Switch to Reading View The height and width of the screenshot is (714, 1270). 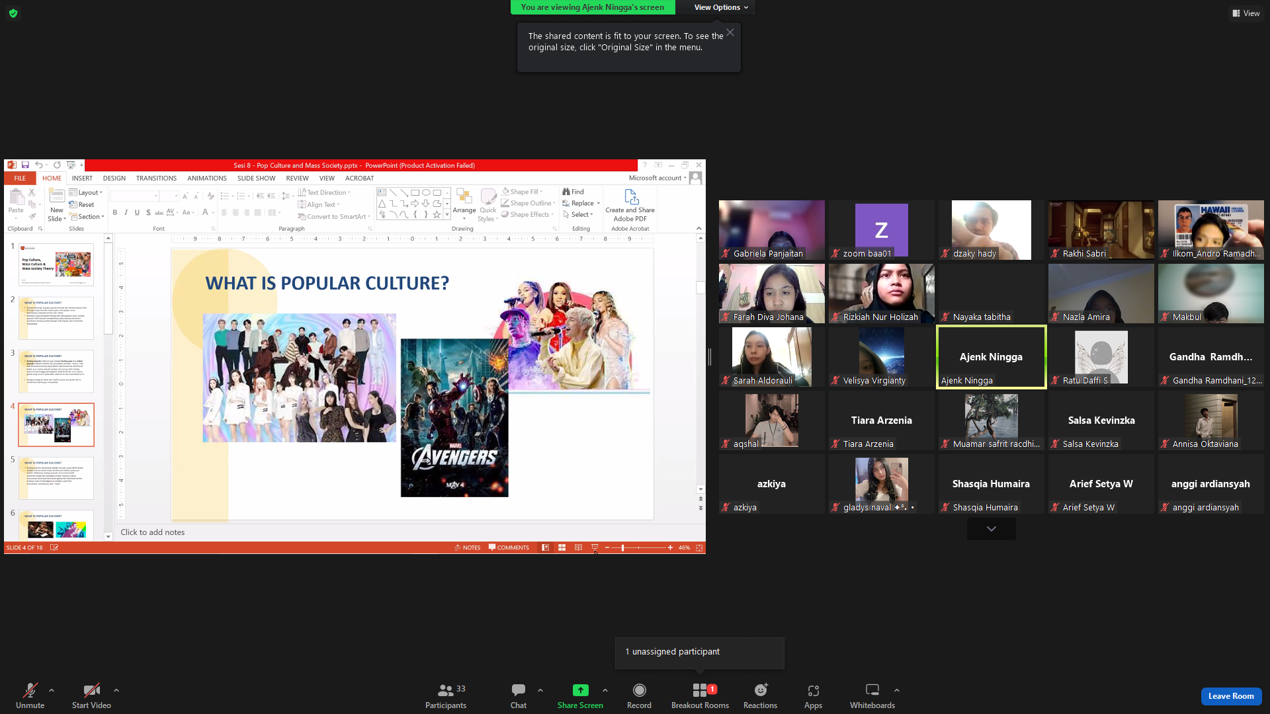point(578,547)
